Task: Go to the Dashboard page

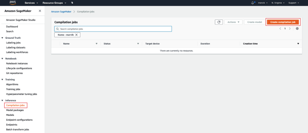Action: 12,26
